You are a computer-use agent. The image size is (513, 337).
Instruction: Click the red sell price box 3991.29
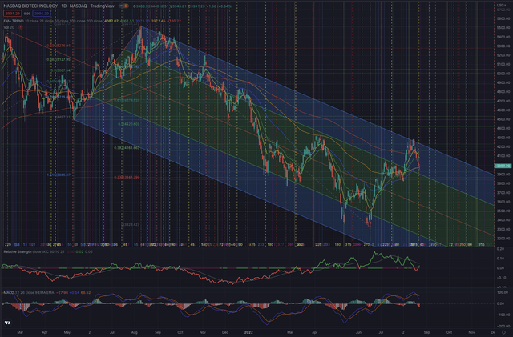coord(13,14)
